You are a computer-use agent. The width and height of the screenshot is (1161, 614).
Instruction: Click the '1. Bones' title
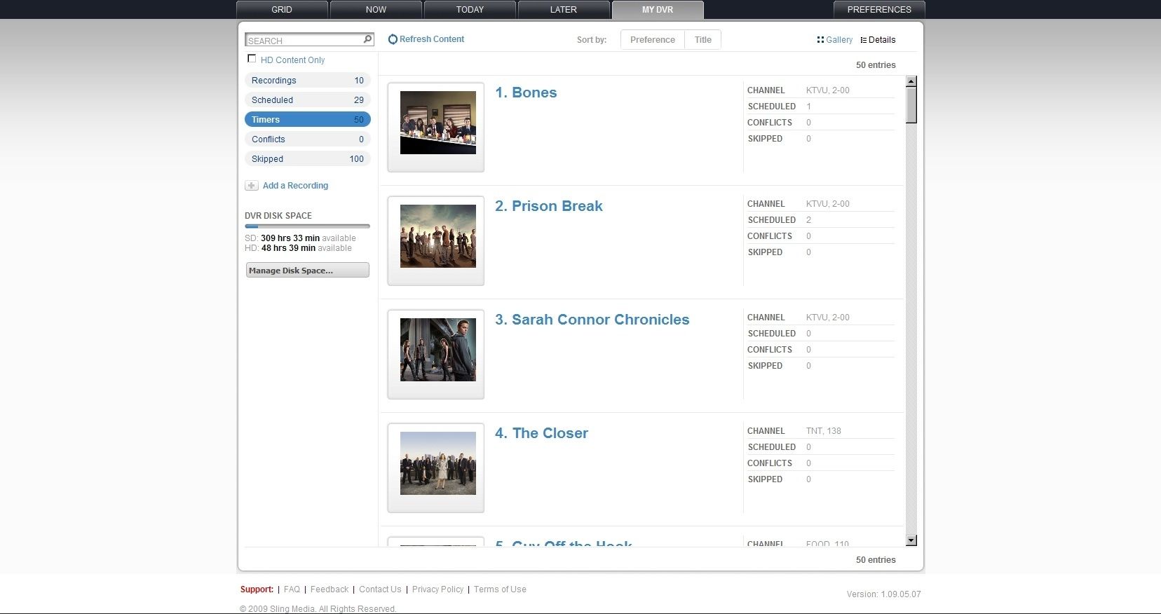coord(526,93)
